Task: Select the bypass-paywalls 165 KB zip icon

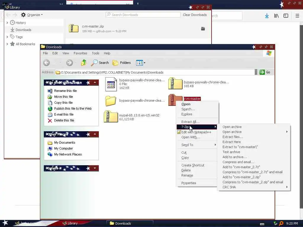Action: [175, 83]
